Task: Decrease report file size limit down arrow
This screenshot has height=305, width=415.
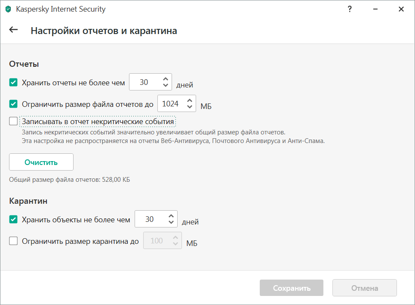Action: 190,107
